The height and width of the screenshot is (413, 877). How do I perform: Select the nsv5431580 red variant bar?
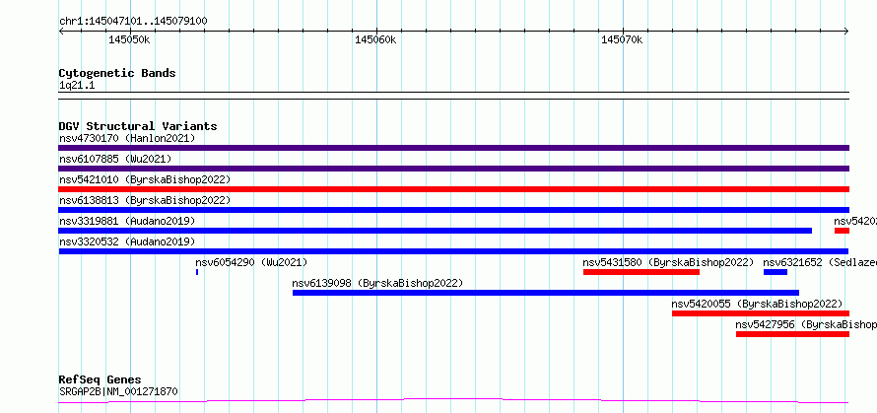(x=641, y=272)
